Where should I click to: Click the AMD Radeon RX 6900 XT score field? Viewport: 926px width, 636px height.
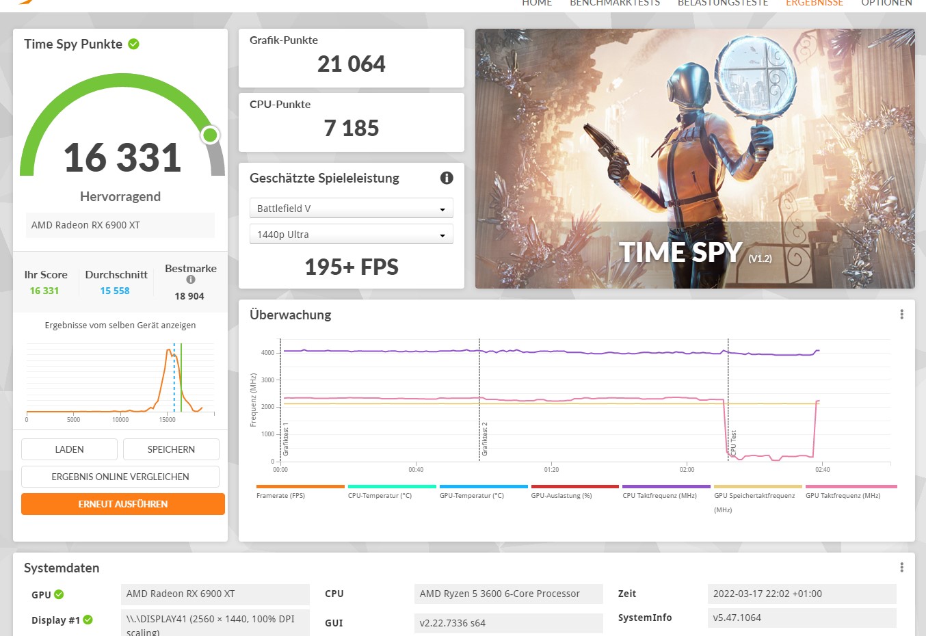[120, 225]
